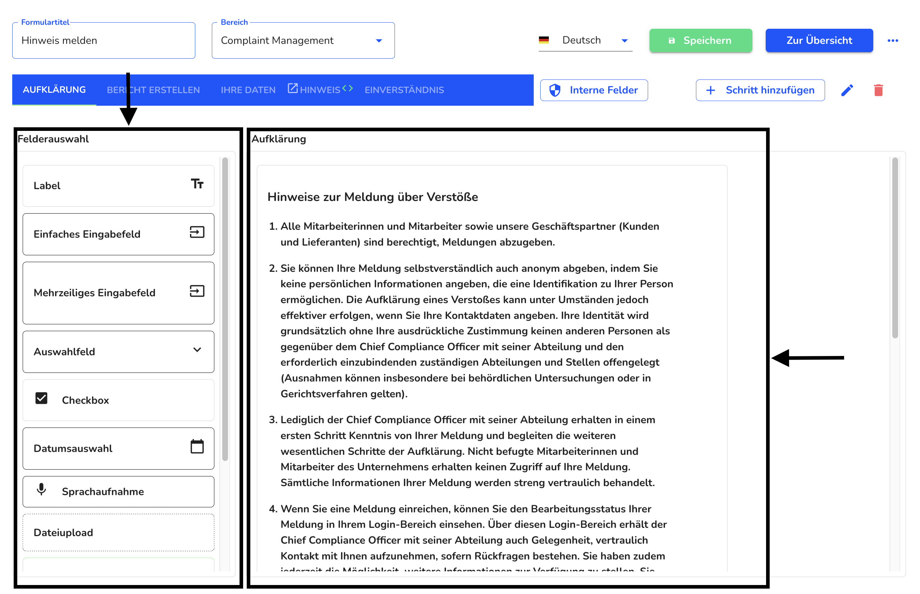920x594 pixels.
Task: Click the calendar icon in Datumsauswahl
Action: pos(197,447)
